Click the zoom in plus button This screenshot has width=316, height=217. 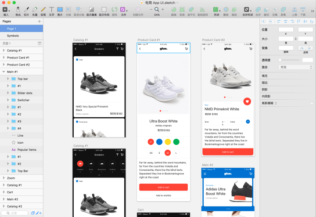point(163,10)
